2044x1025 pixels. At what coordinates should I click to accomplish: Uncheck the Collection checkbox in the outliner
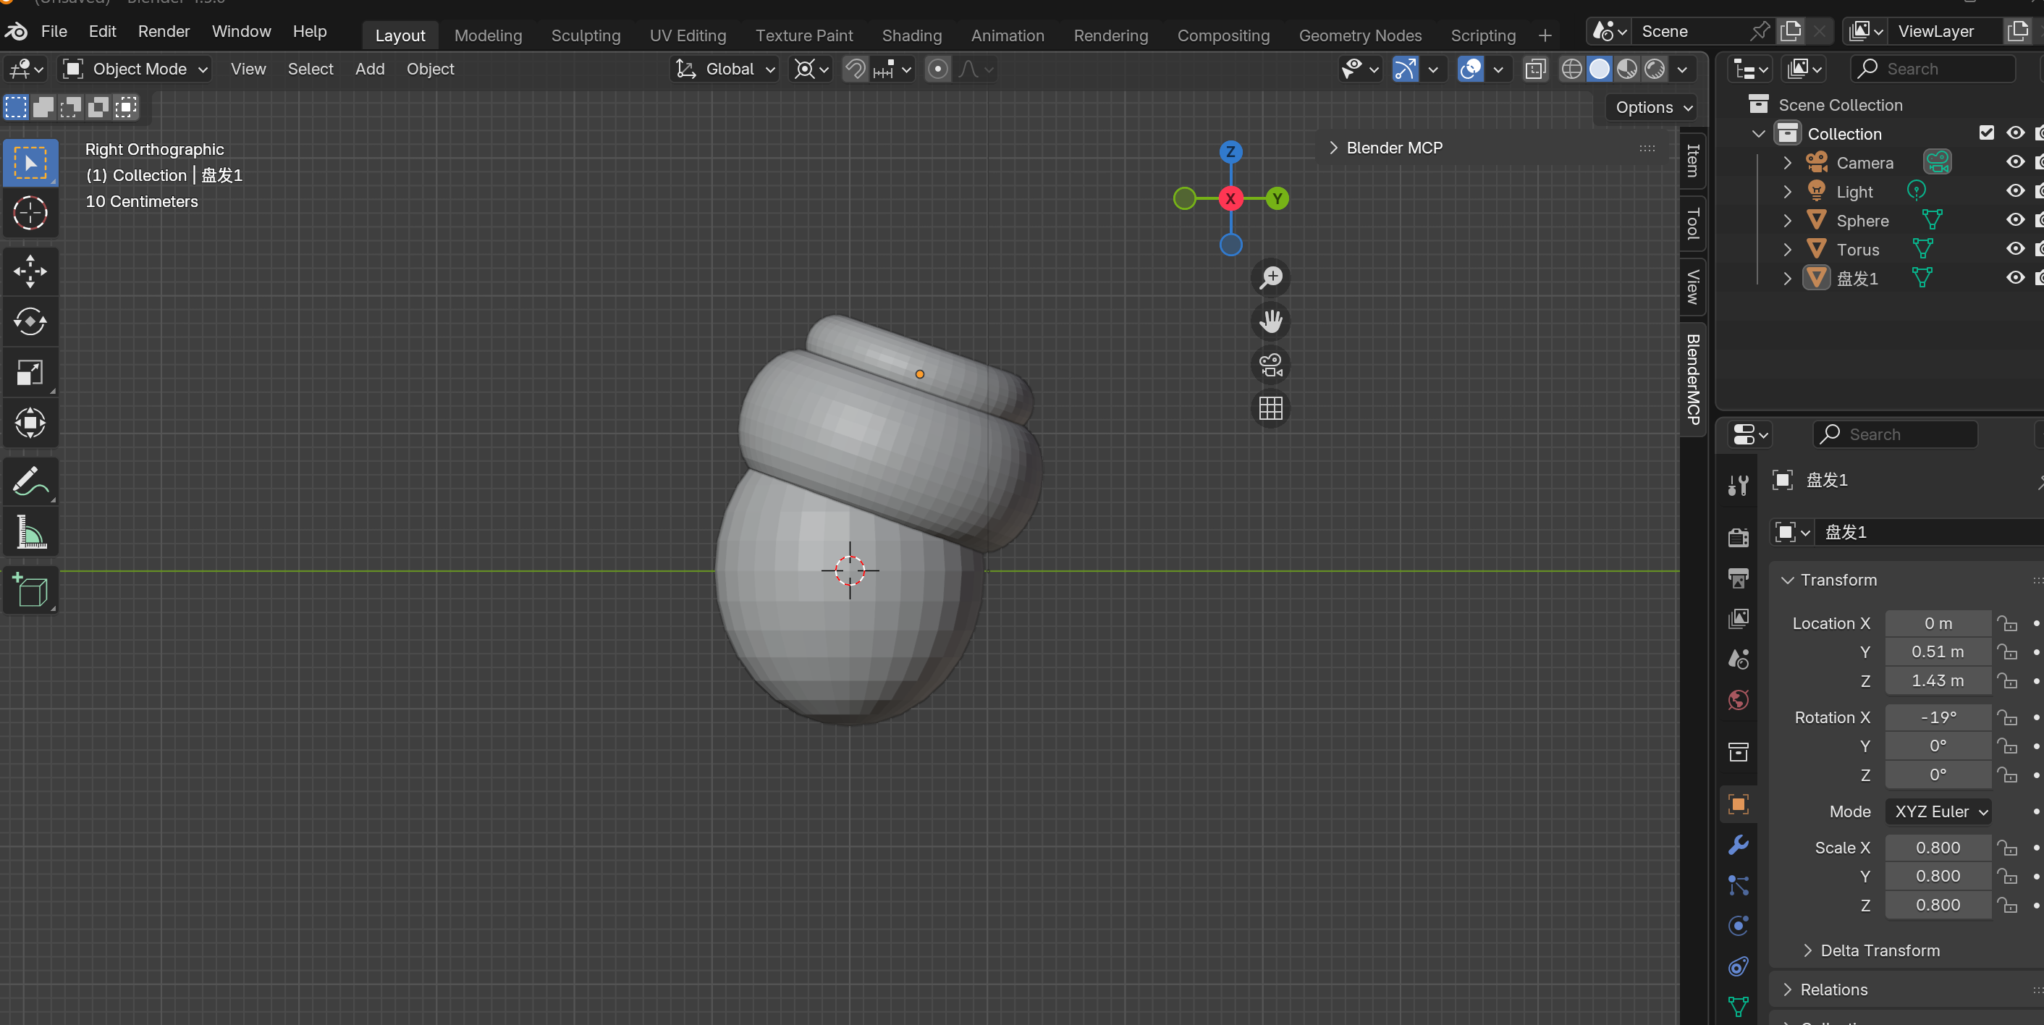tap(1986, 132)
